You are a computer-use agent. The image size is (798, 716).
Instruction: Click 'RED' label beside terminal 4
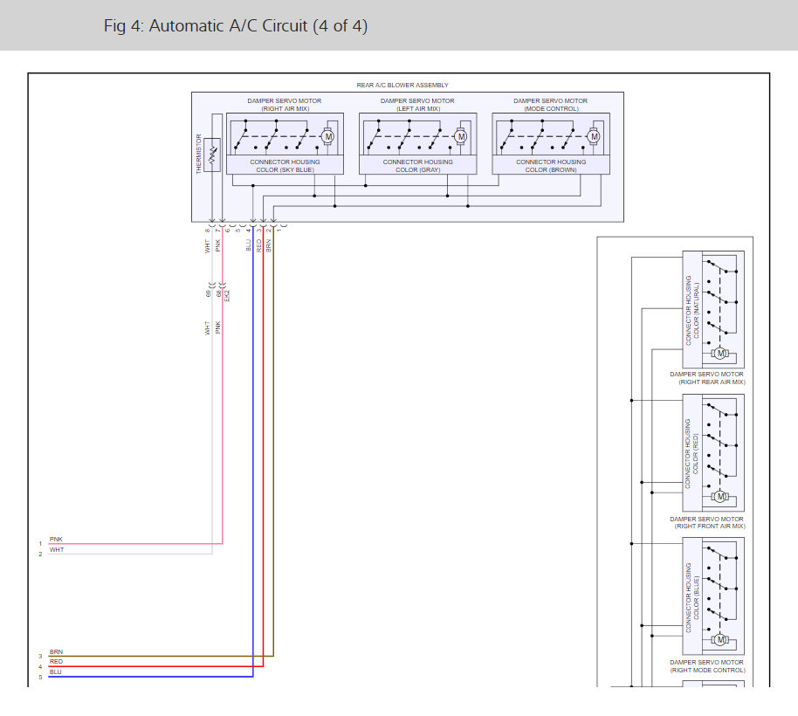(x=56, y=662)
